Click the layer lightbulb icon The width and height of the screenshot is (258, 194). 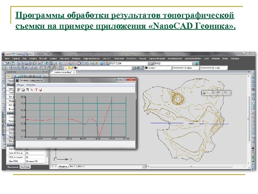point(66,68)
